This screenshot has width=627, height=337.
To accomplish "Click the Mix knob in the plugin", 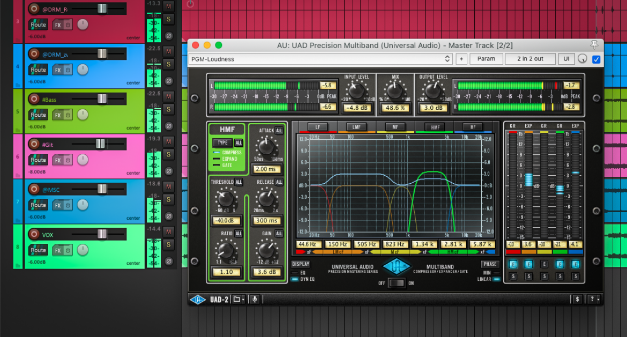I will (x=394, y=91).
